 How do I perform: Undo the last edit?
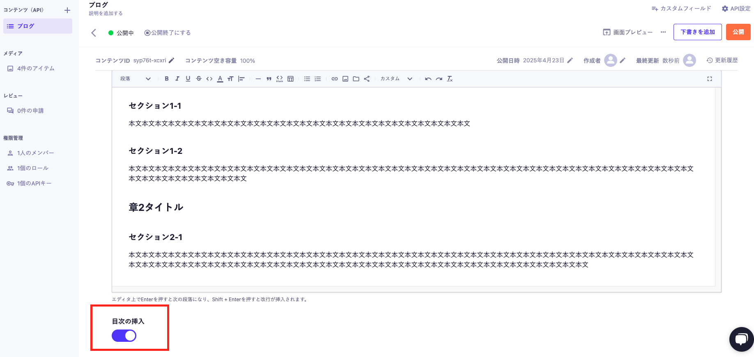click(x=428, y=79)
